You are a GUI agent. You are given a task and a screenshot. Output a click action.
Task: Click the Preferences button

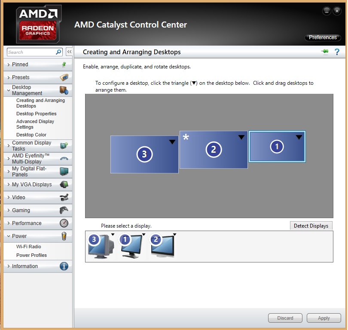pos(323,37)
